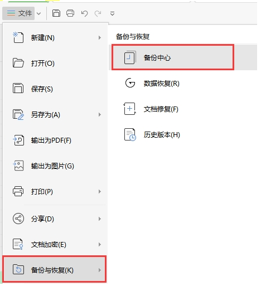Image resolution: width=261 pixels, height=286 pixels.
Task: Expand the 文档加密(E) submenu arrow
Action: (x=100, y=245)
